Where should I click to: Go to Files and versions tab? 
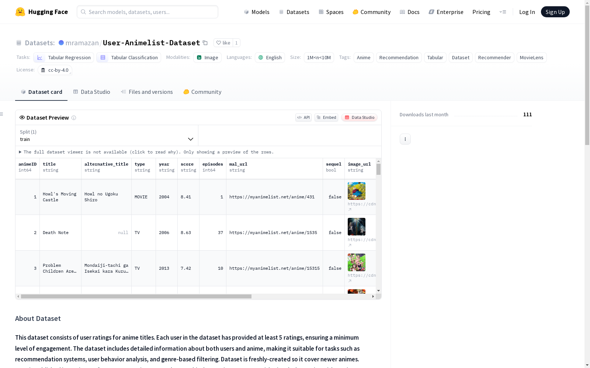(x=147, y=92)
